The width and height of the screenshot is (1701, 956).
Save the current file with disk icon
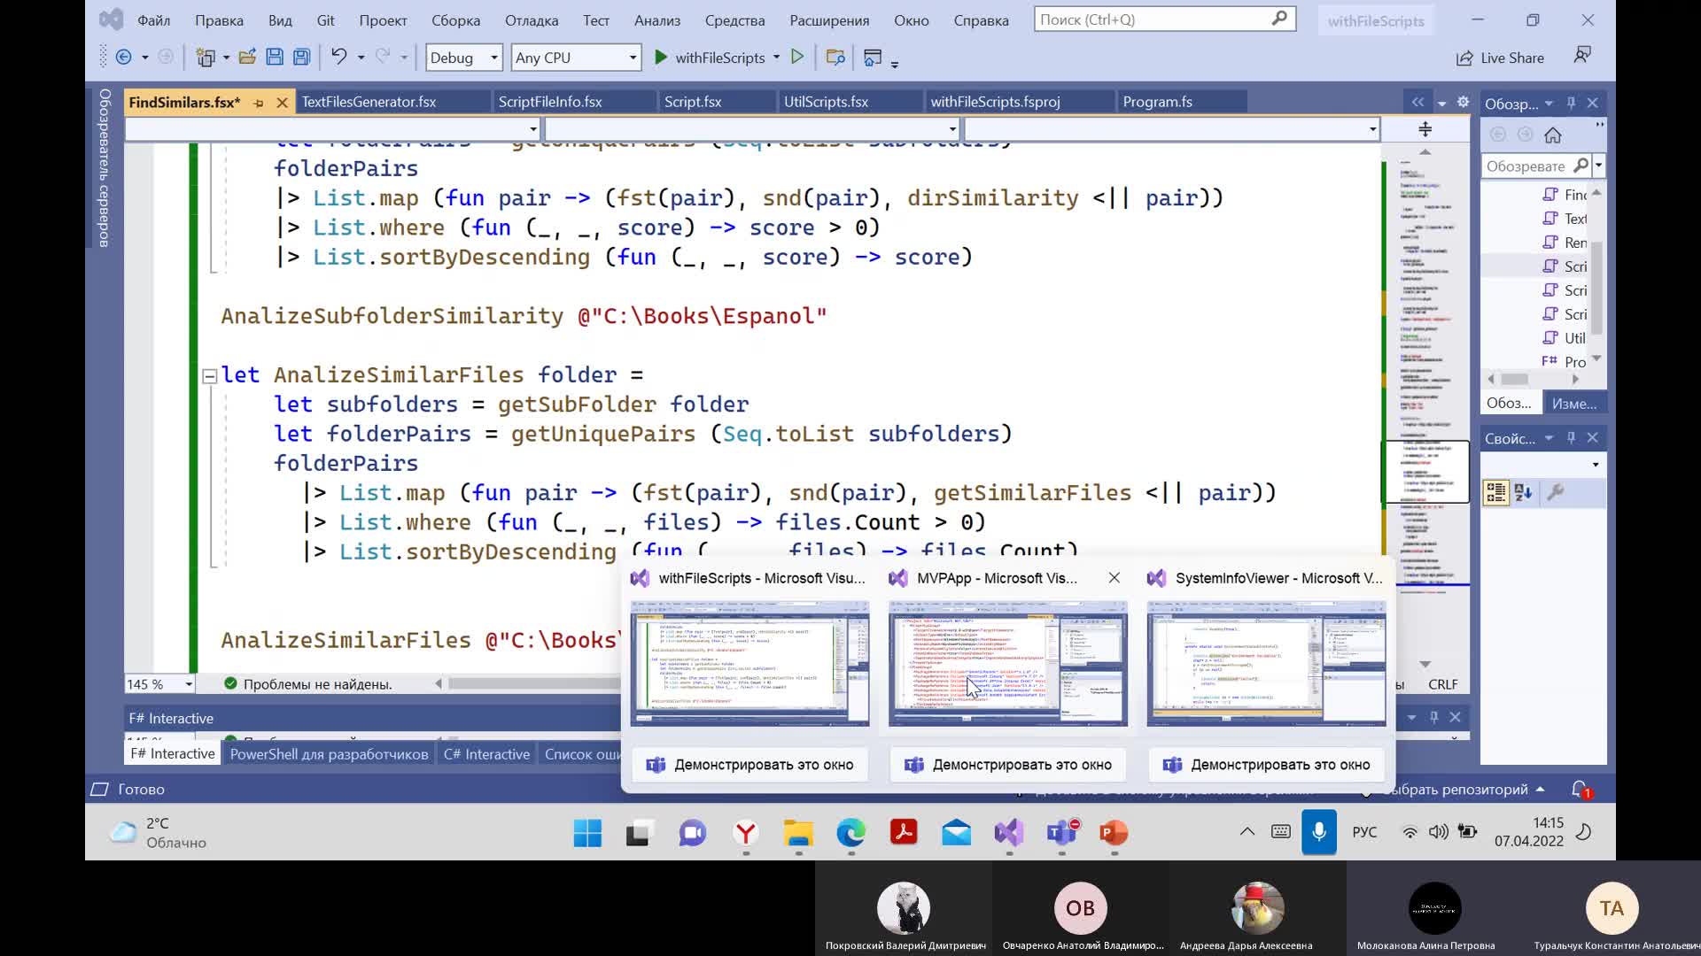pos(275,58)
